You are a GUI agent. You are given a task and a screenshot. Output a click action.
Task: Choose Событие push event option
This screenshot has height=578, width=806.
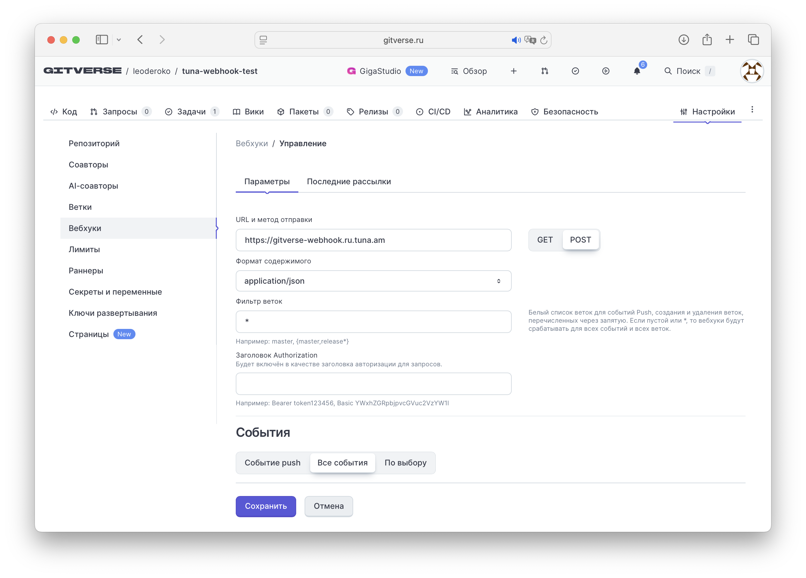pos(272,463)
